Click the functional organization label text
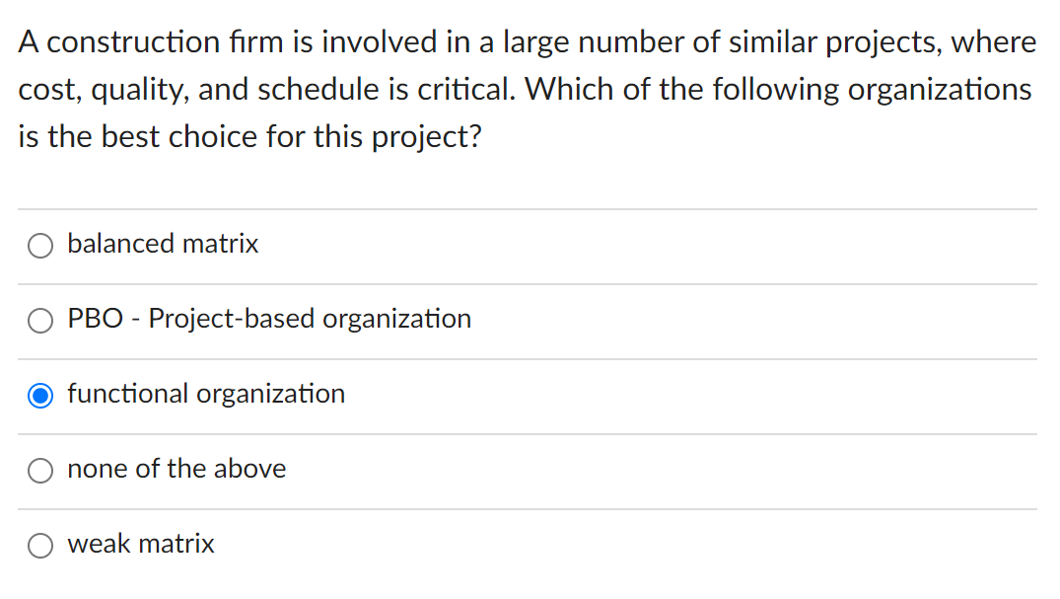1060x599 pixels. (x=206, y=395)
